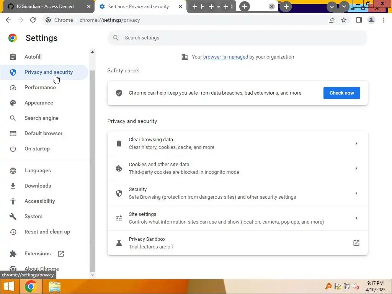Expand Clear browsing data arrow

356,144
